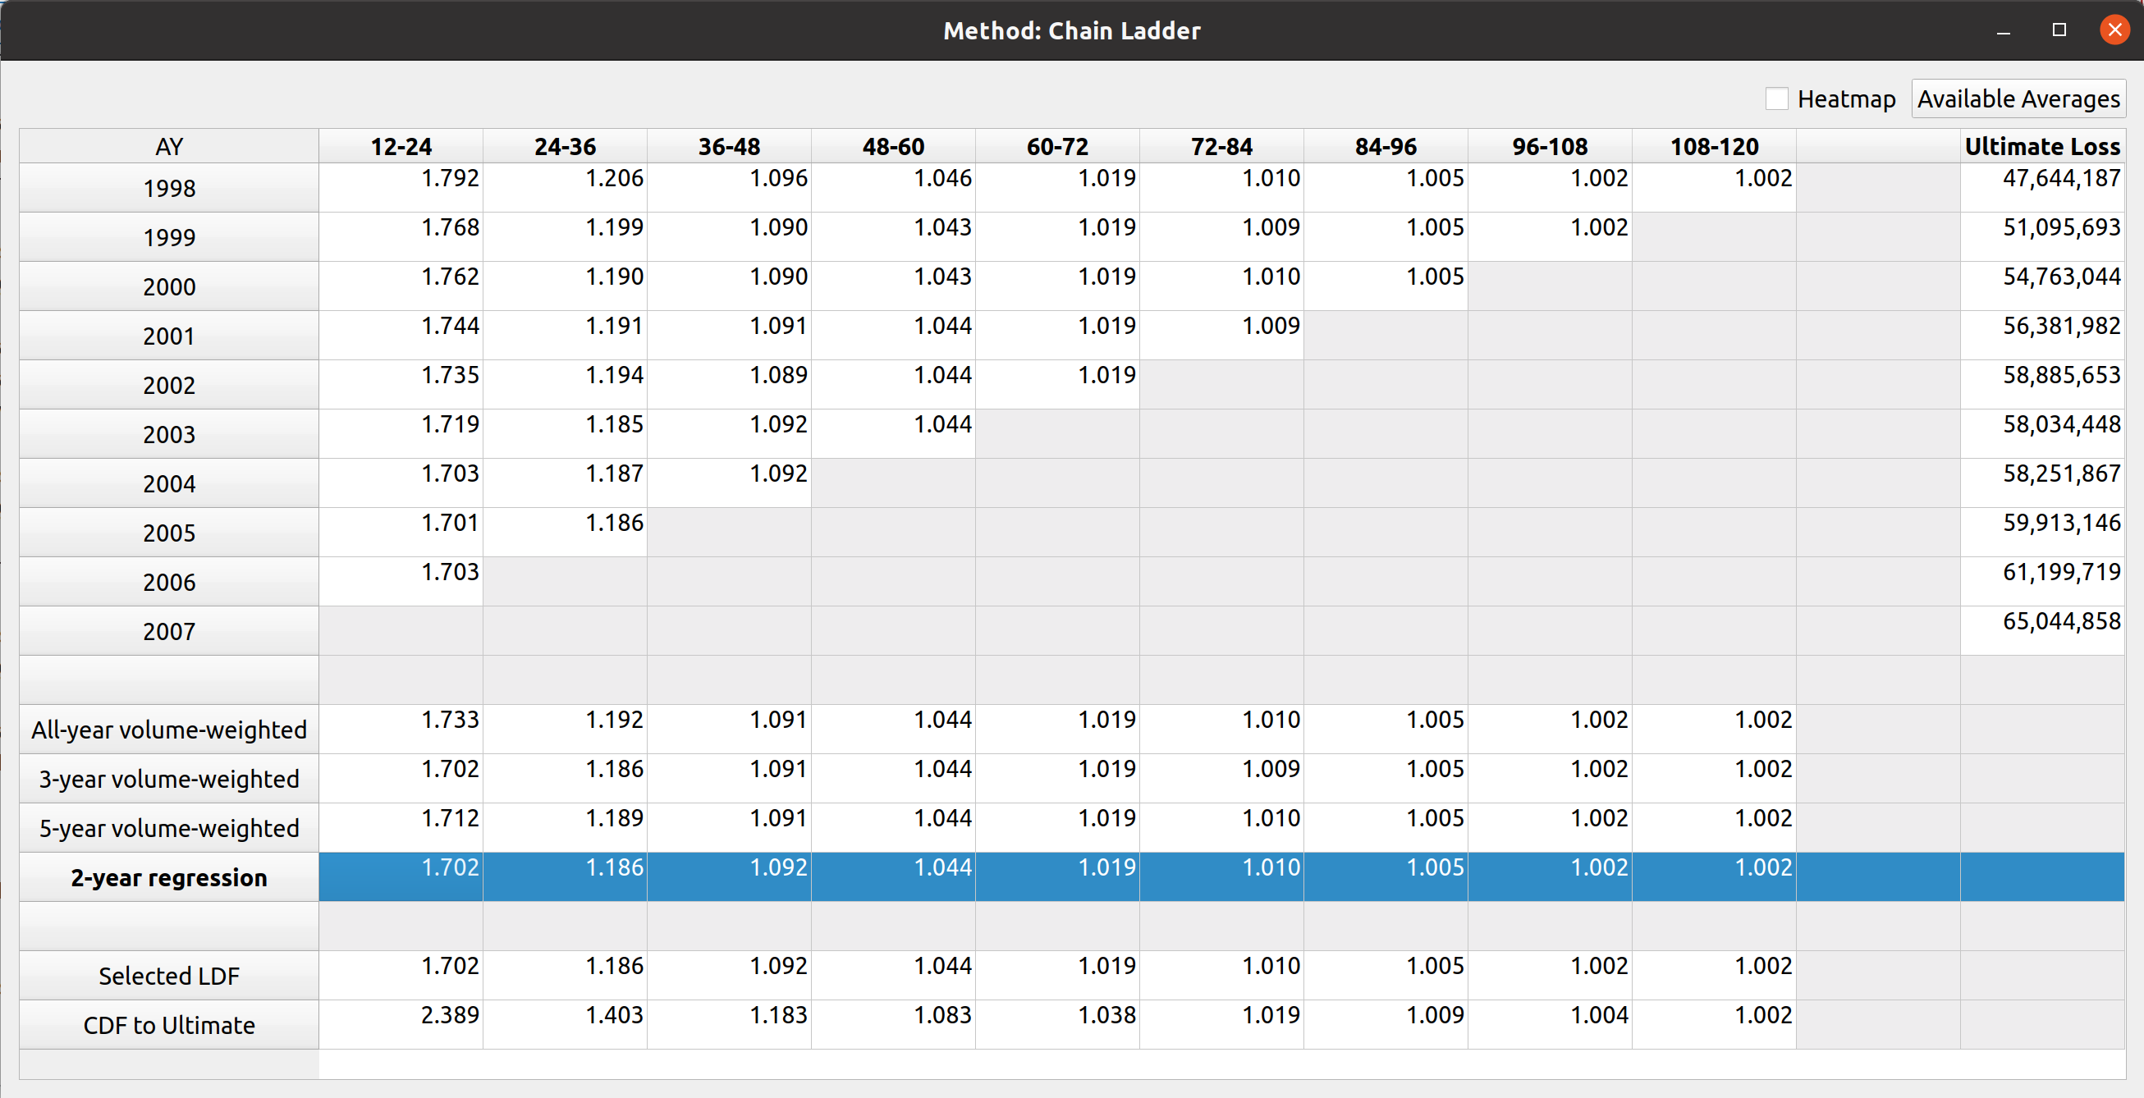Select the All-year volume-weighted row header

coord(169,730)
